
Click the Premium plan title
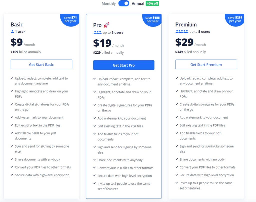pyautogui.click(x=186, y=24)
